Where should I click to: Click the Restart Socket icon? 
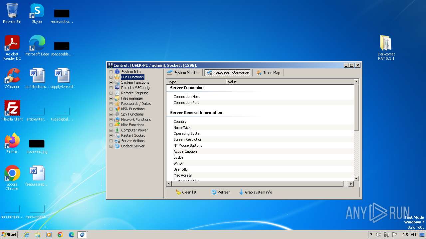117,135
